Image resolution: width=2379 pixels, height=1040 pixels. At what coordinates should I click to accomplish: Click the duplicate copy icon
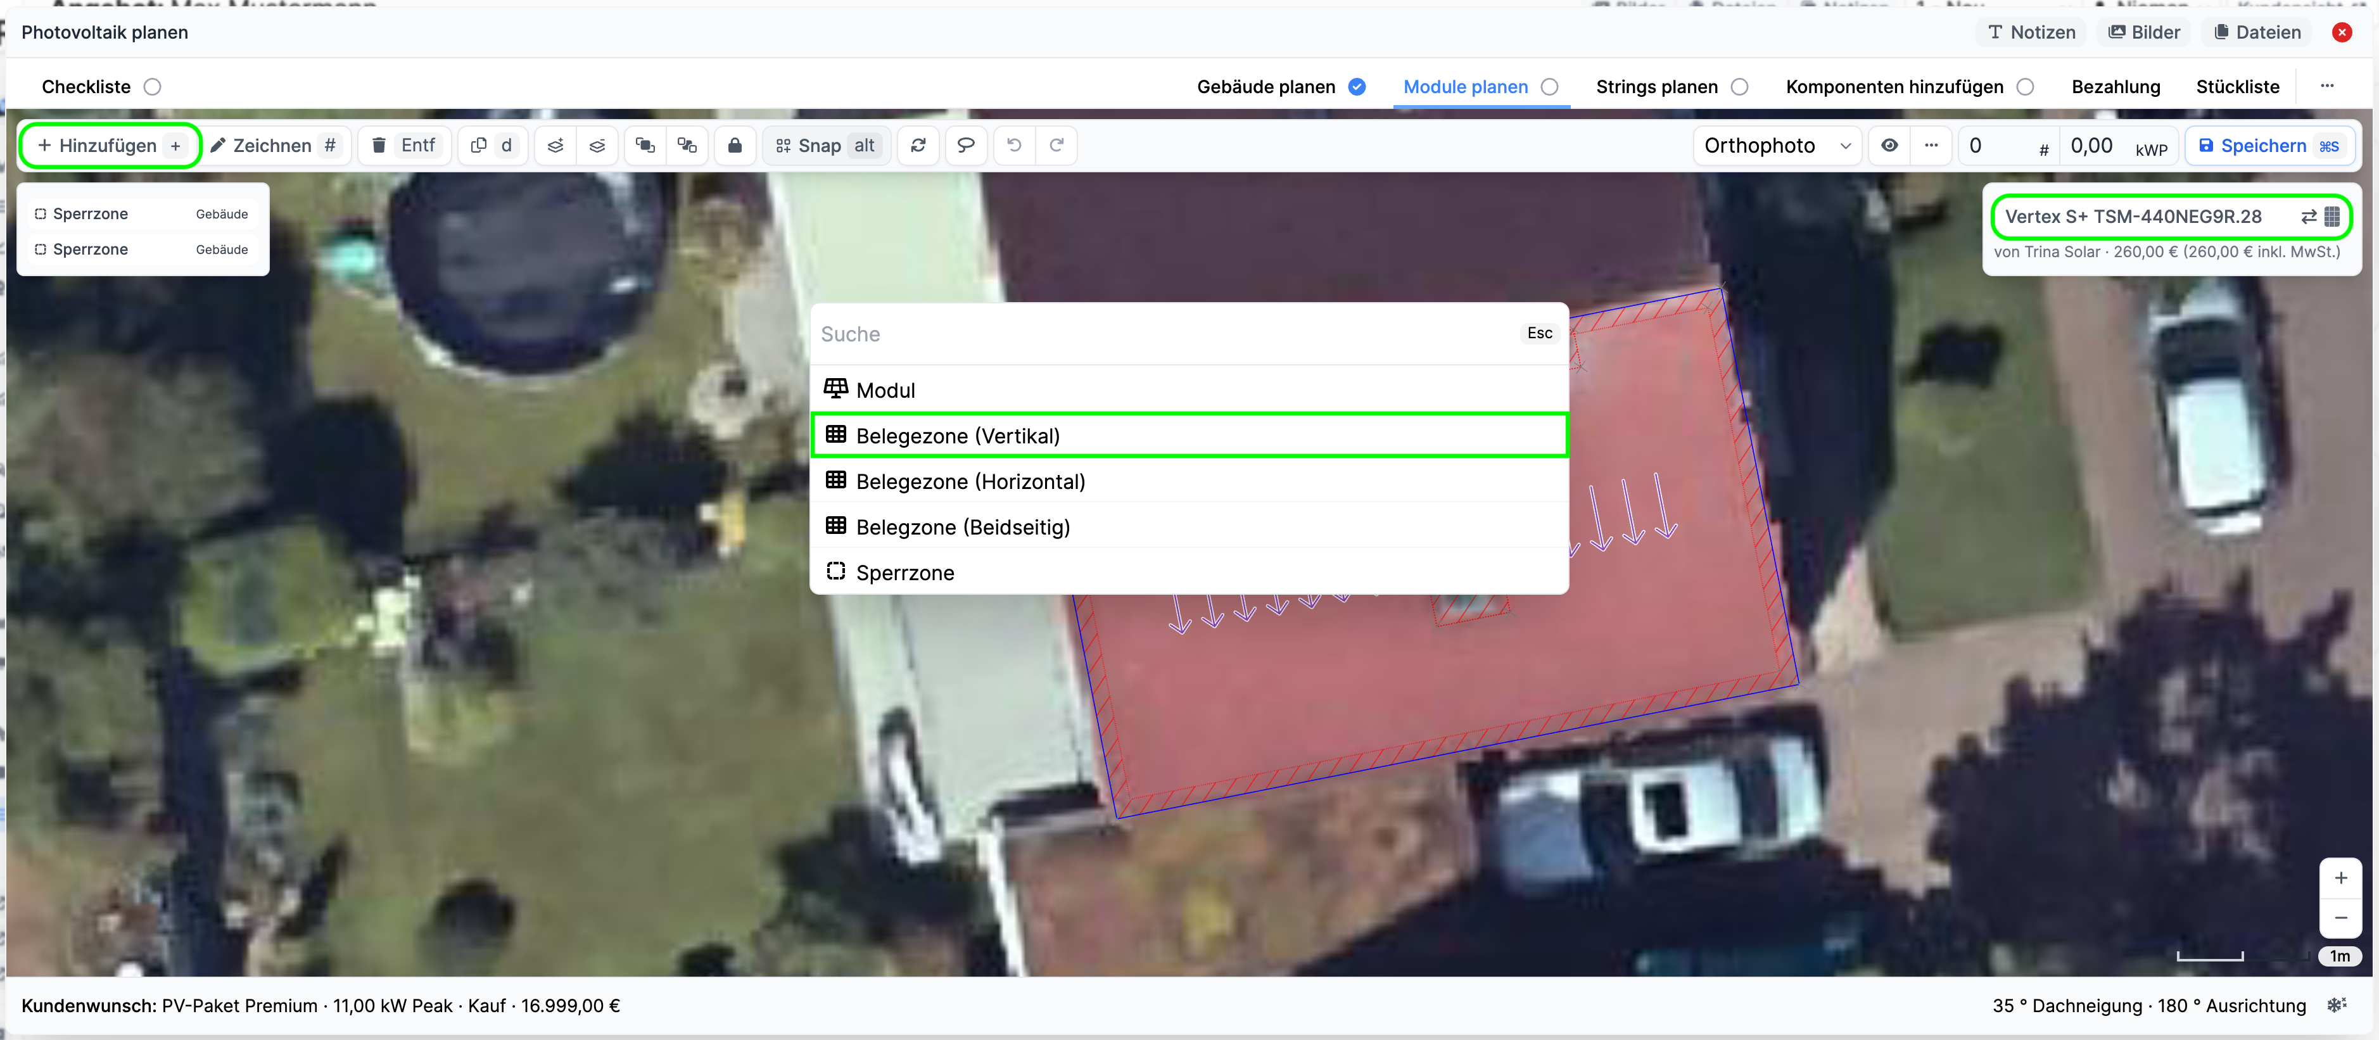point(478,146)
